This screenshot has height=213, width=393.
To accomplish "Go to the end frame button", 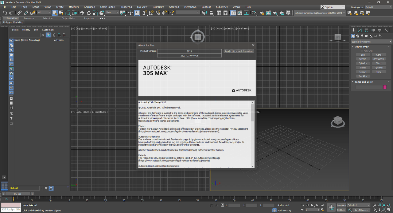I will [322, 205].
